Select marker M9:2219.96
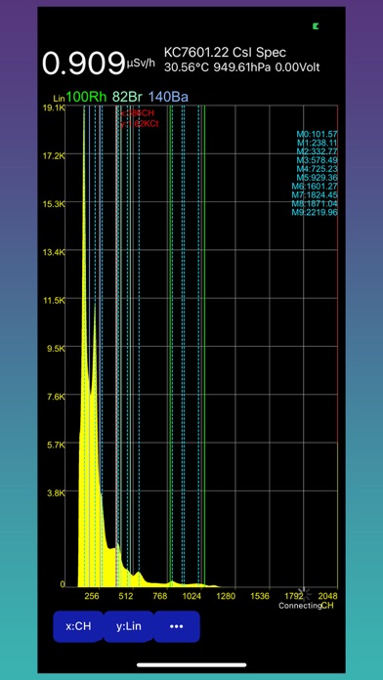The height and width of the screenshot is (680, 383). (x=315, y=213)
